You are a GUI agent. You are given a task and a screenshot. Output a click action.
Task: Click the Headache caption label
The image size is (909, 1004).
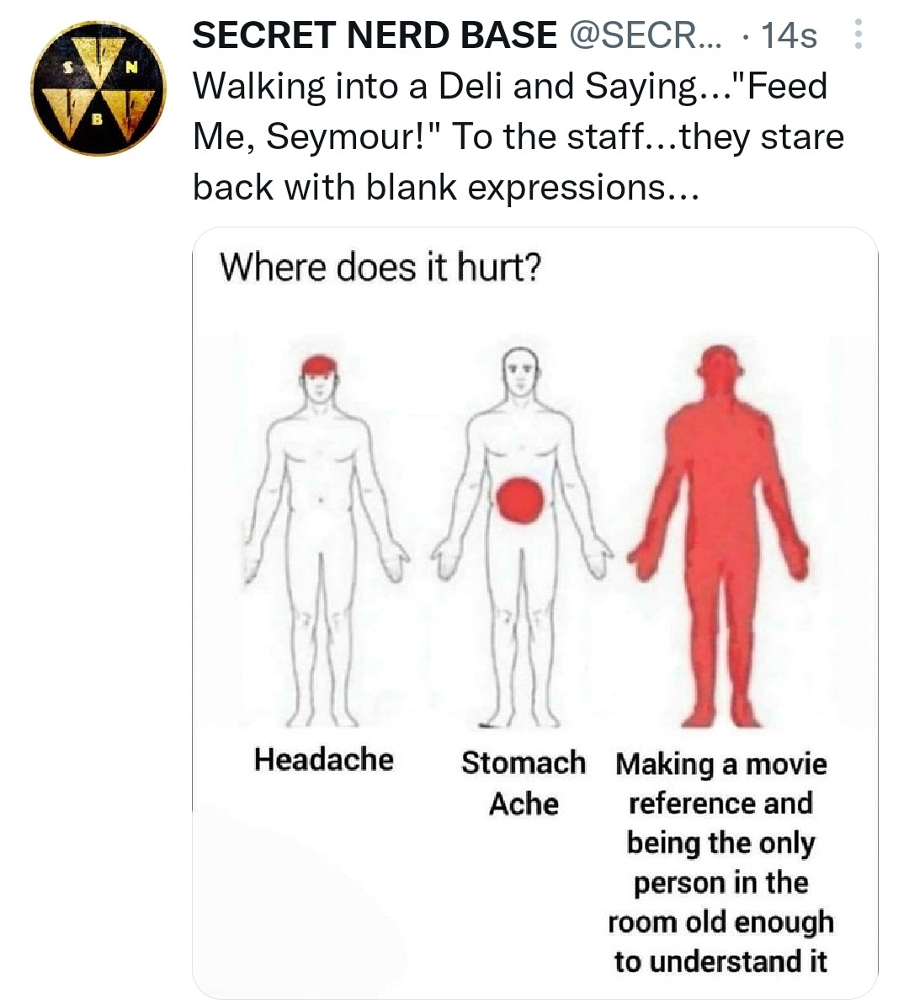tap(324, 760)
